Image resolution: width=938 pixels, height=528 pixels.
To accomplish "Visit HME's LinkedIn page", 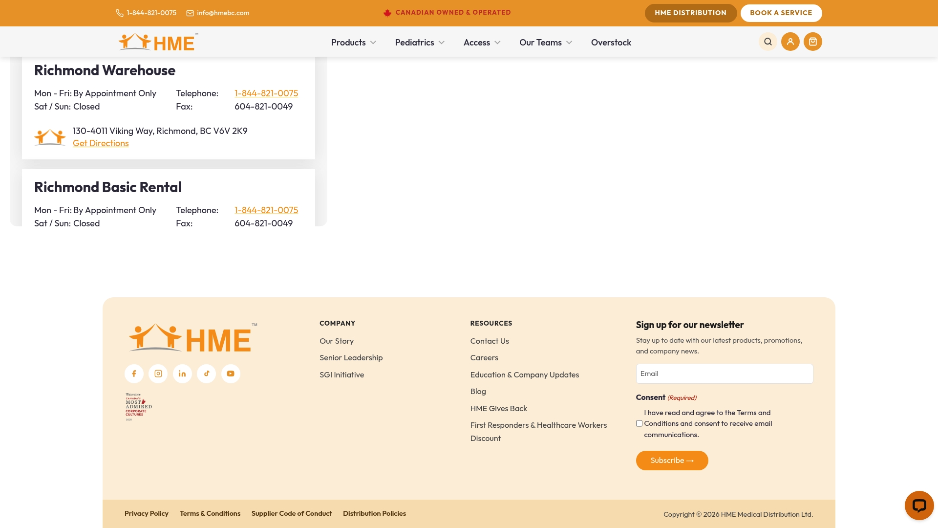I will click(x=182, y=374).
